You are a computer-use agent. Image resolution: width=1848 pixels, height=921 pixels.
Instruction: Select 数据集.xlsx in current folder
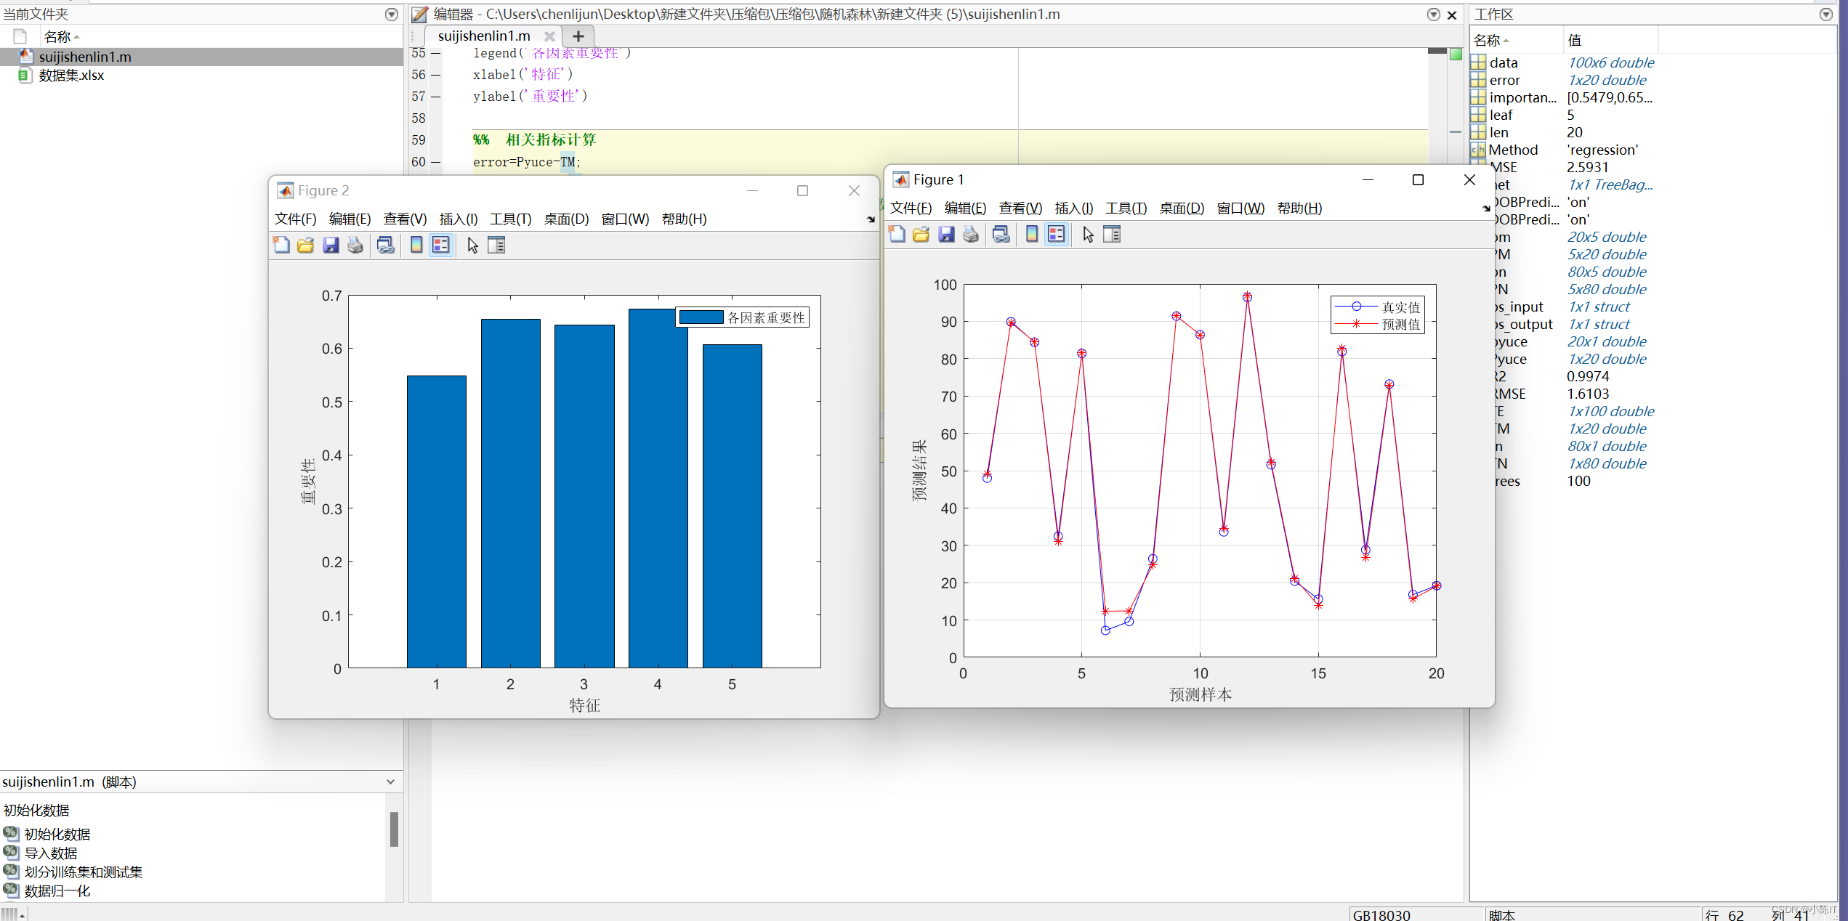tap(71, 76)
